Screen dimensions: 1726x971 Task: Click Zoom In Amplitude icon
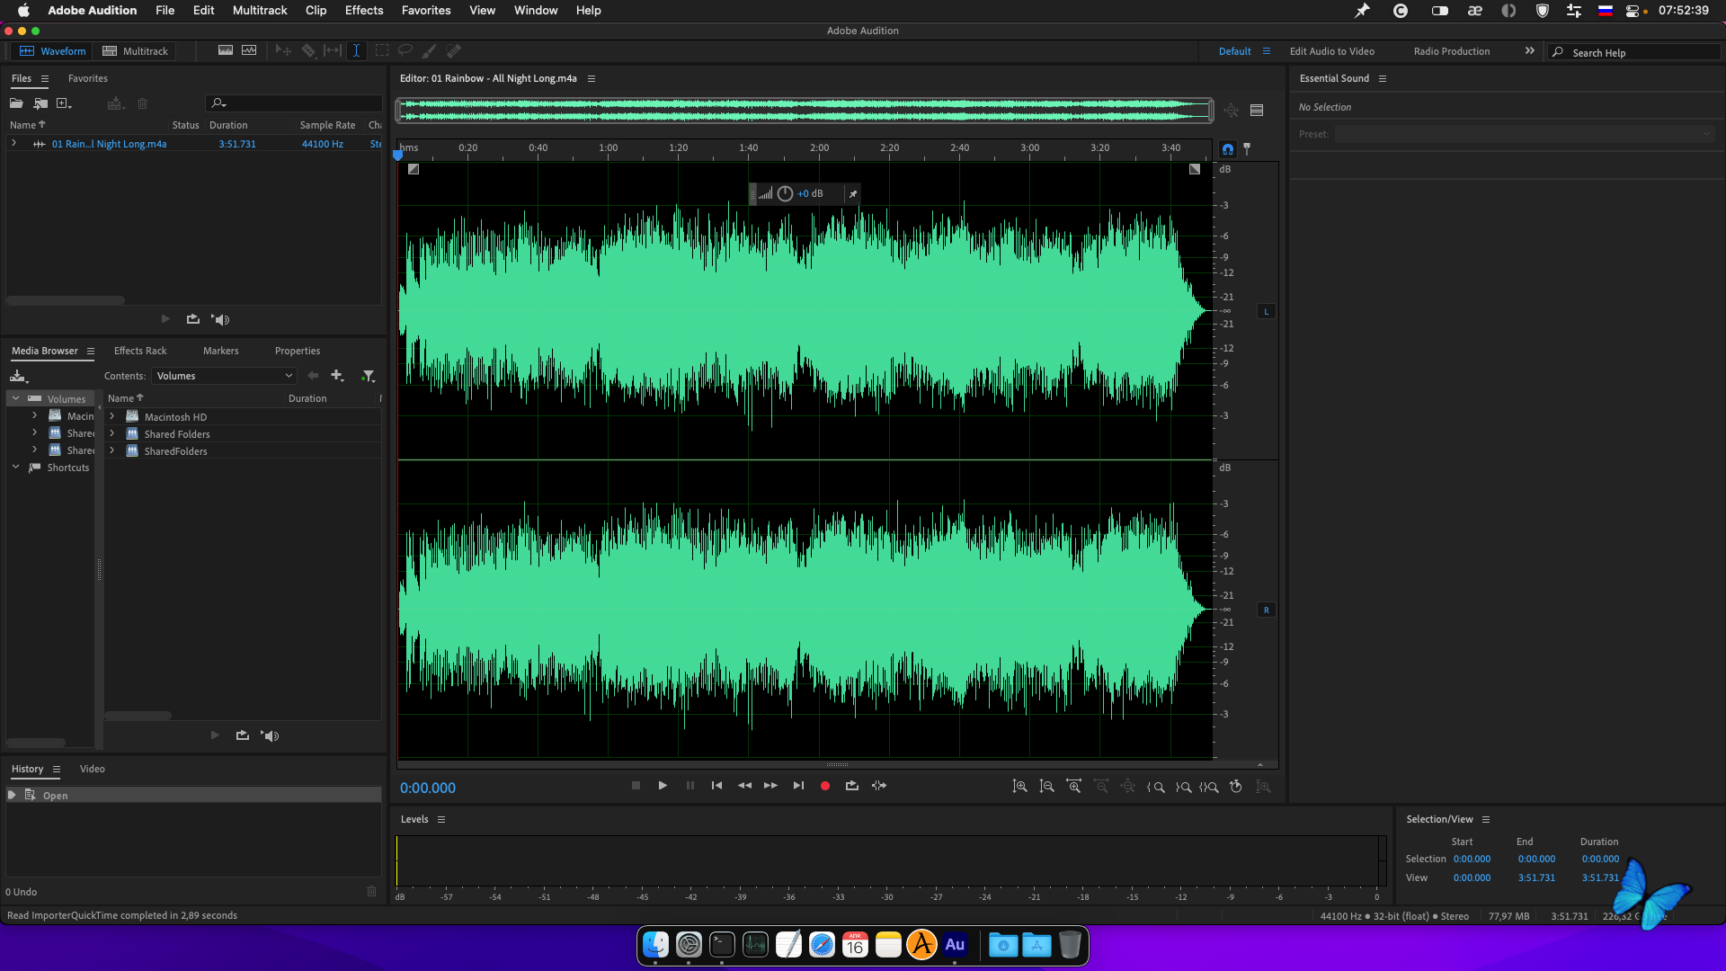1019,787
